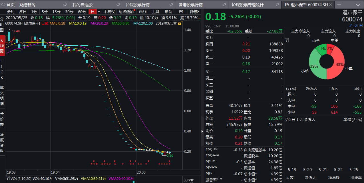The width and height of the screenshot is (364, 183).
Task: Click the 小单 net inflow value 59
Action: 314,112
